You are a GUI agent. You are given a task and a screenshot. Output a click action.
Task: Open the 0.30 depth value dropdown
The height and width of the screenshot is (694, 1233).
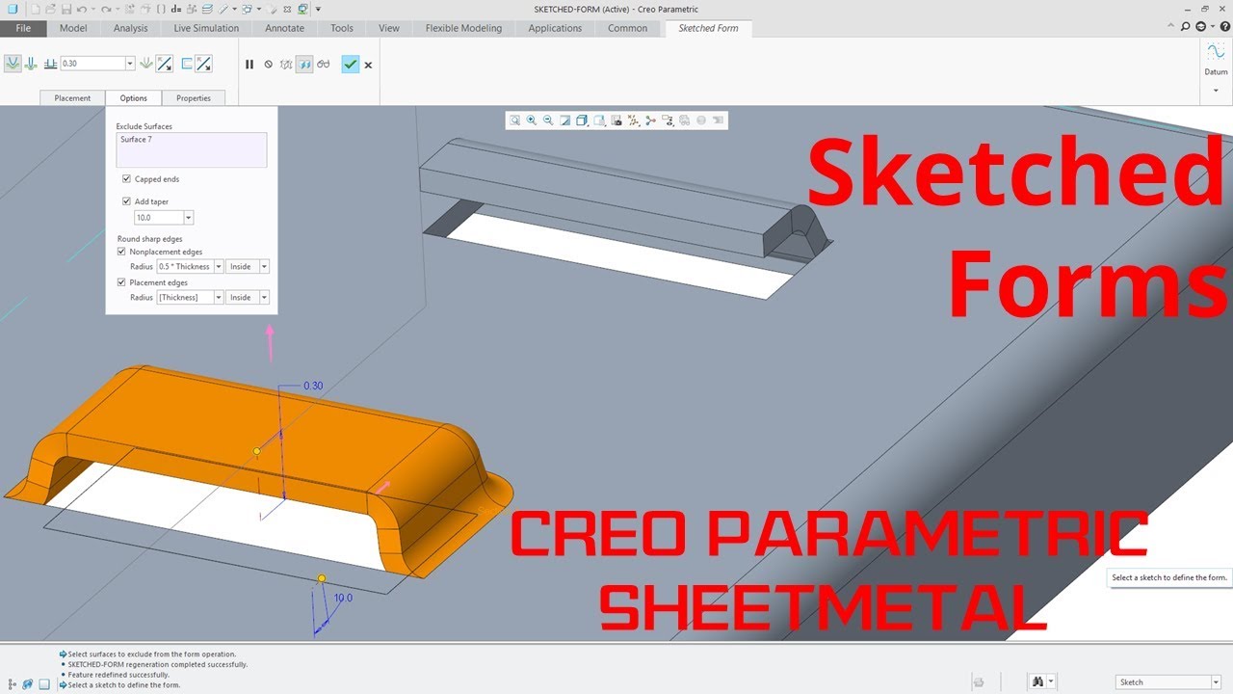[130, 64]
